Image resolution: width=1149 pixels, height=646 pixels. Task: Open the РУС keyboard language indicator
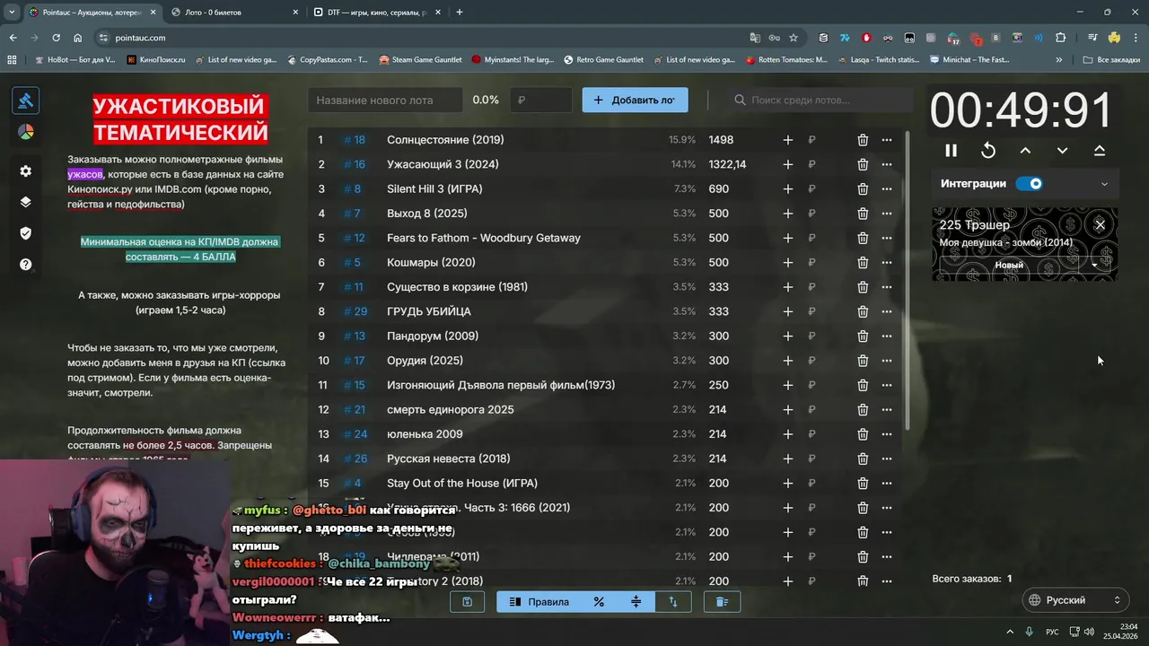(1052, 632)
